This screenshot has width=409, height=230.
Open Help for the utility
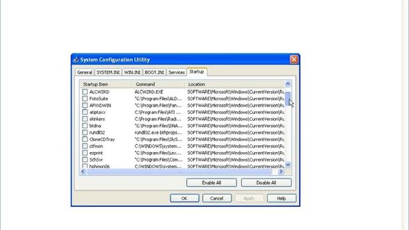281,199
